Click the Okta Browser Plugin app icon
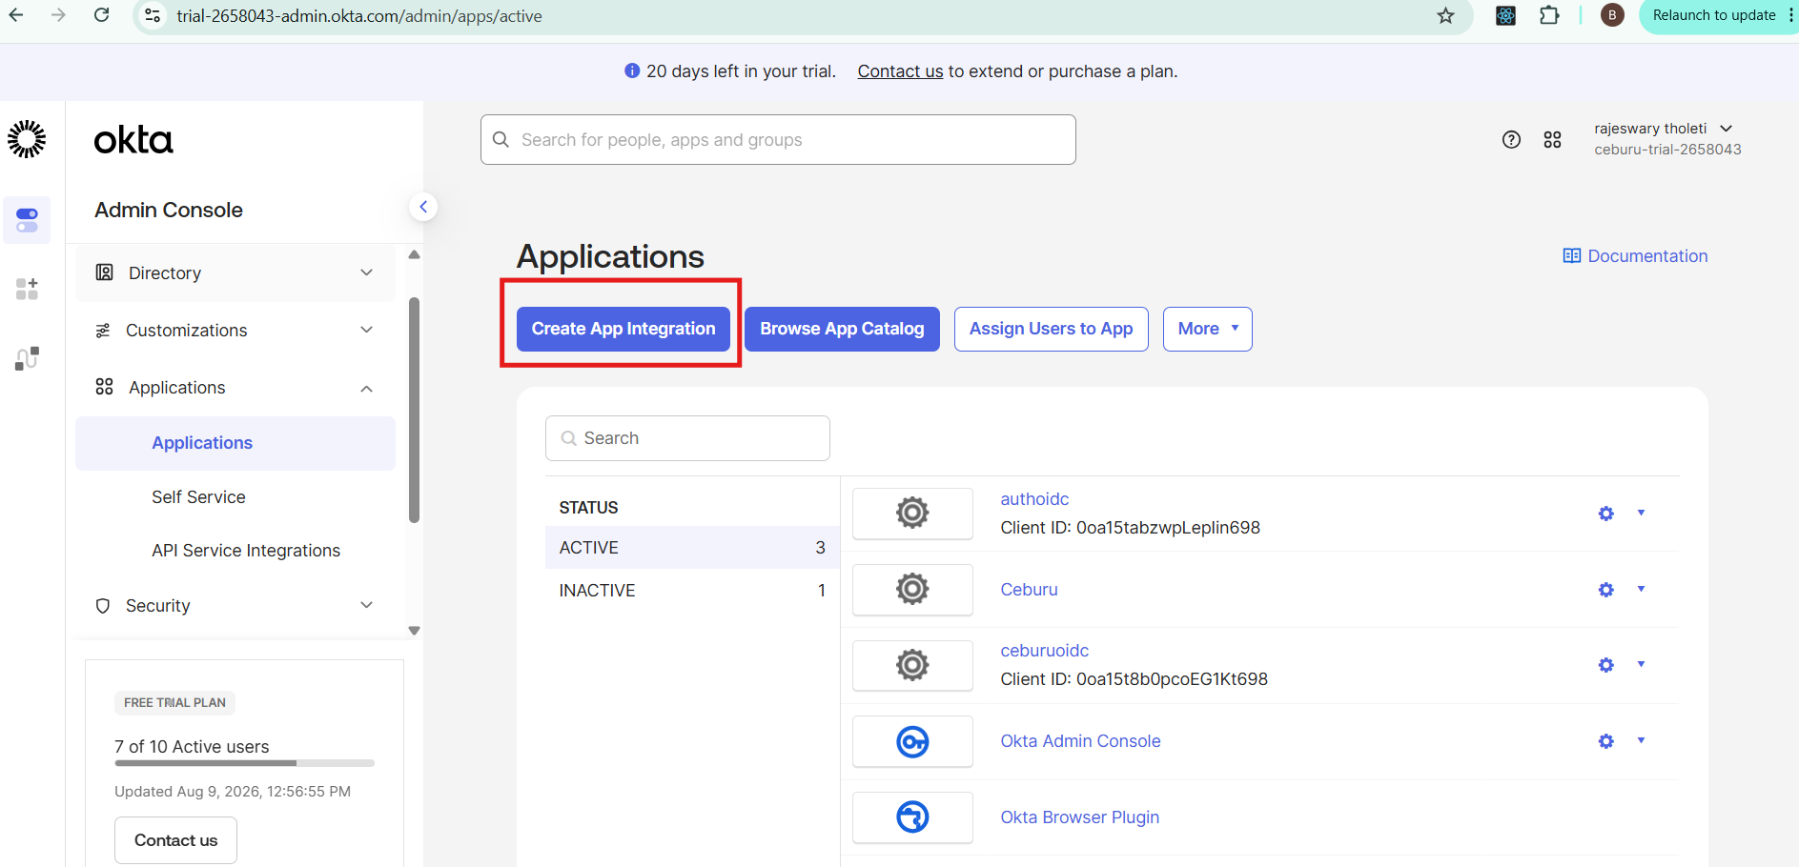Screen dimensions: 1799x867 pyautogui.click(x=912, y=817)
